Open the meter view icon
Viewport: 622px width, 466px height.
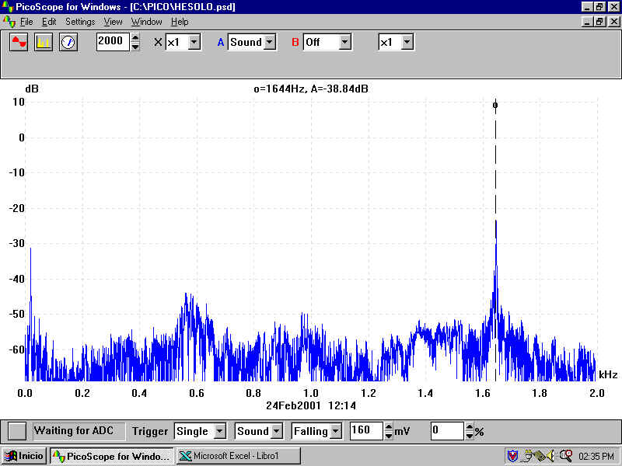click(x=68, y=42)
